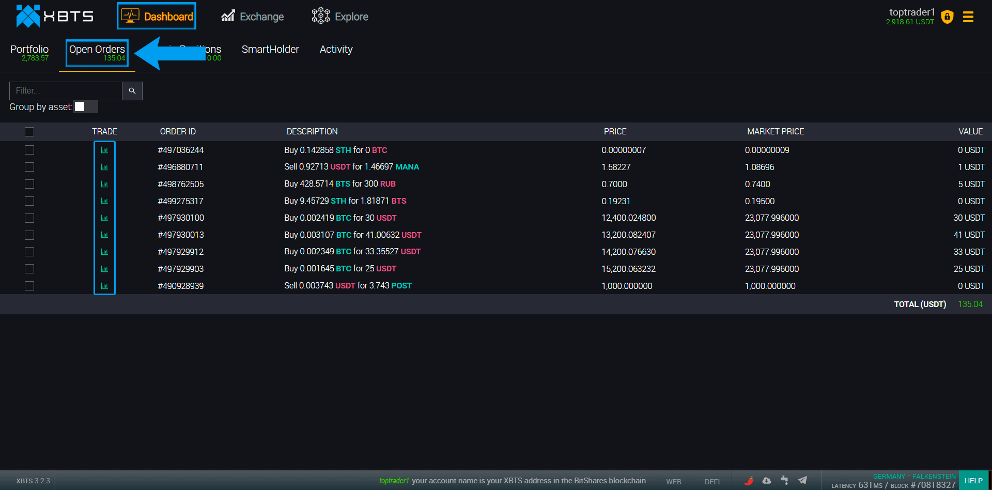
Task: Open the Dashboard section
Action: tap(157, 16)
